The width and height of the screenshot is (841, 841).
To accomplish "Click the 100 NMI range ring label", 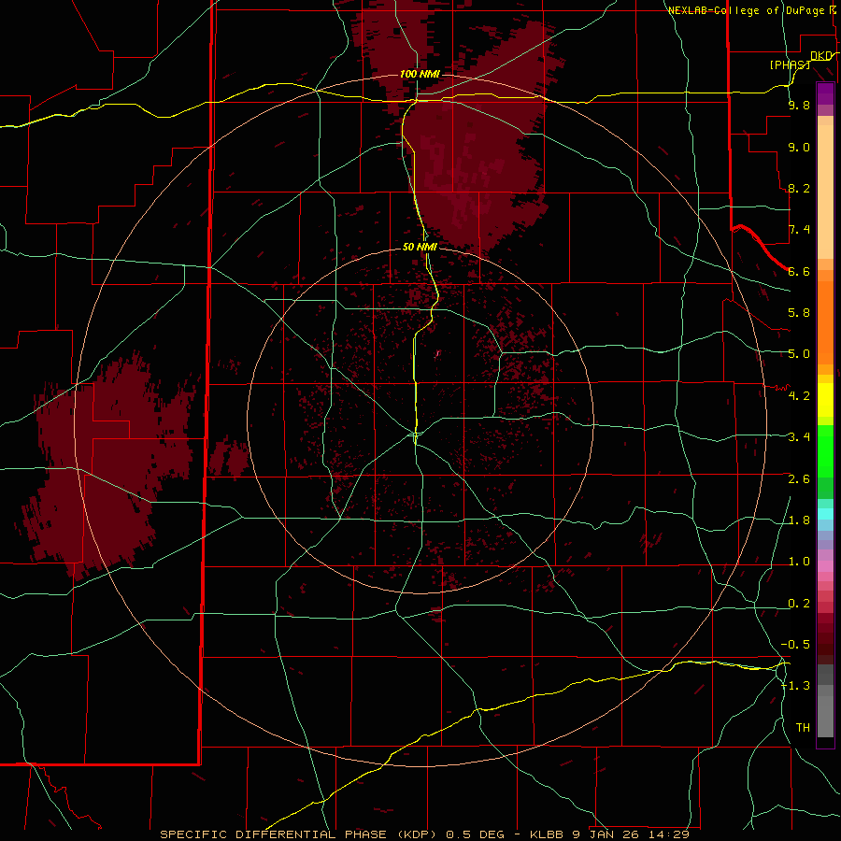I will [x=420, y=74].
